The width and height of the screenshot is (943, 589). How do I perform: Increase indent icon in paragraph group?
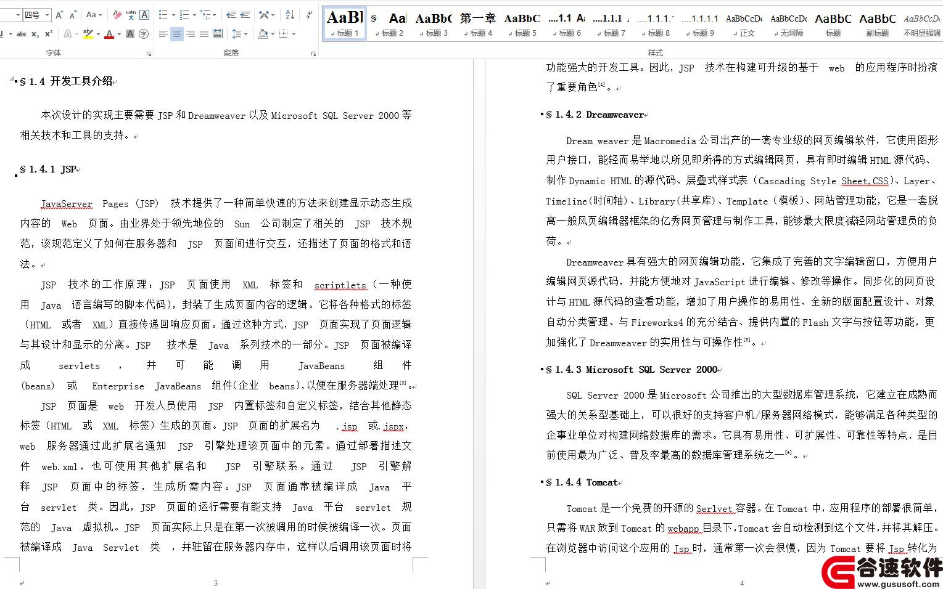245,15
